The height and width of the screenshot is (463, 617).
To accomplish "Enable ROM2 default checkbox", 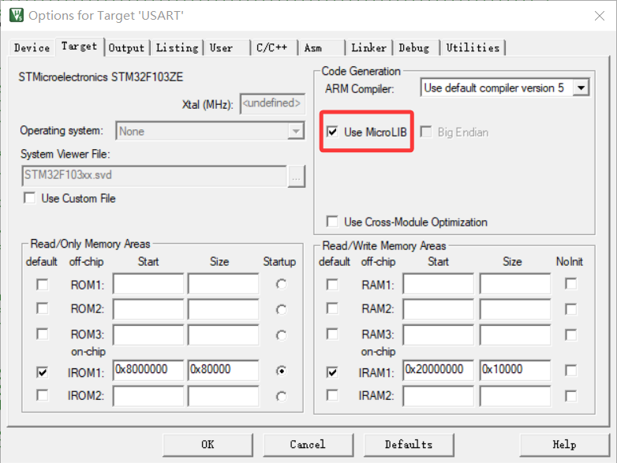I will [43, 308].
